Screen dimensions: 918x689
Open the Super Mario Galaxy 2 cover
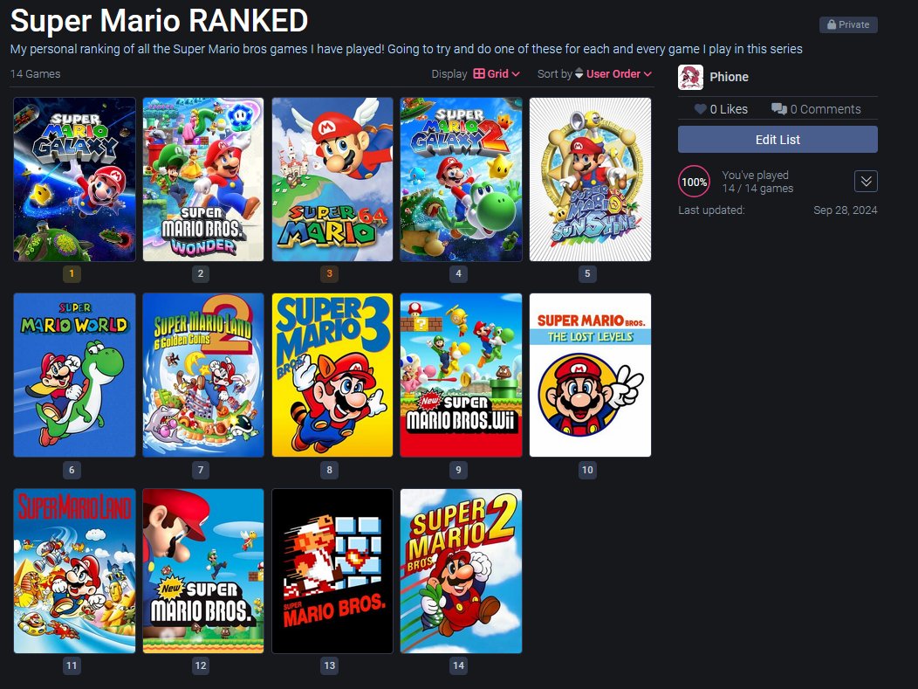coord(461,179)
